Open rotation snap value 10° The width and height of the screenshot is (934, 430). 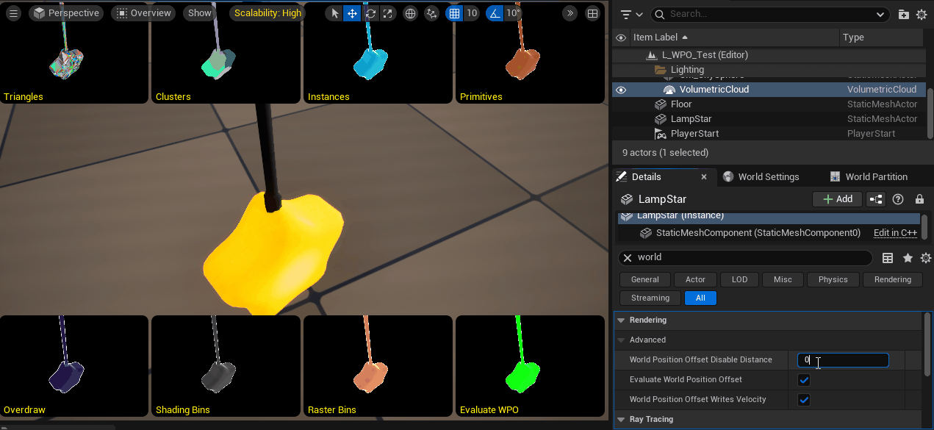coord(513,13)
